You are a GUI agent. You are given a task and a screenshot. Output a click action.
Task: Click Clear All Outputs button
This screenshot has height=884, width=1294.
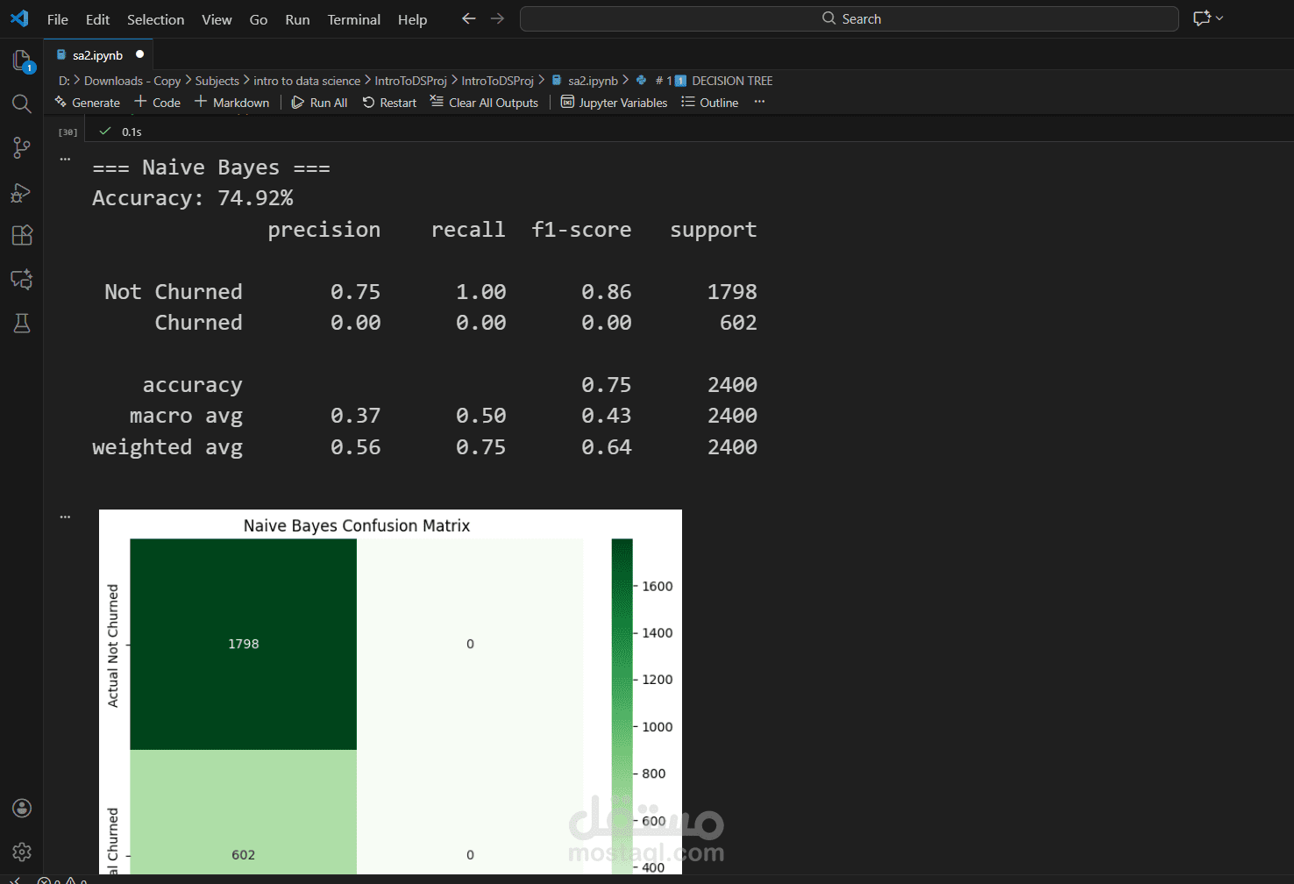[485, 103]
